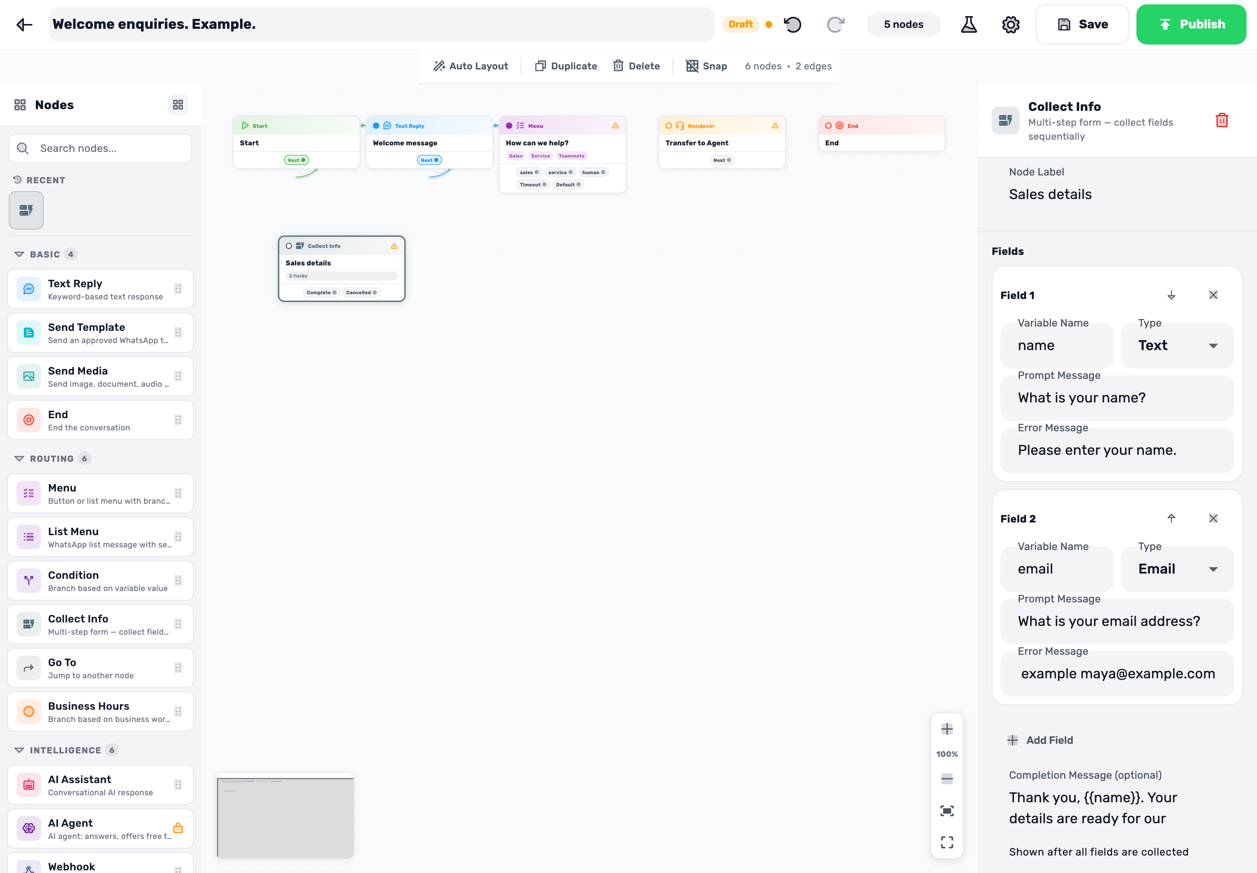Remove Field 2 with X icon
This screenshot has width=1257, height=873.
click(1212, 519)
